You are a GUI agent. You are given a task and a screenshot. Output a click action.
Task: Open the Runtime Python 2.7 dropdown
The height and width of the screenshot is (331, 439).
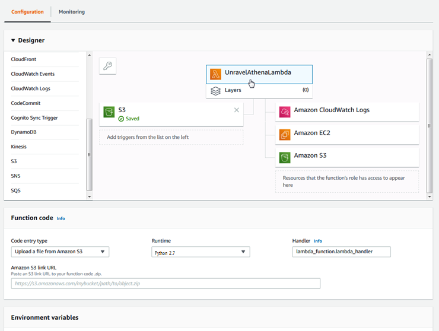click(201, 252)
